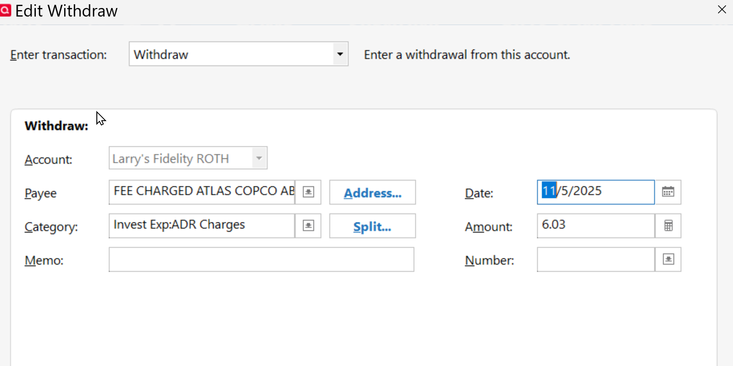Image resolution: width=733 pixels, height=366 pixels.
Task: Click the Date: label
Action: 479,193
